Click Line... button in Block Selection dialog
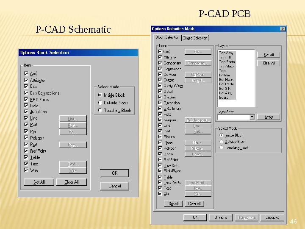Screen dimensions: 305x229 coord(73,119)
